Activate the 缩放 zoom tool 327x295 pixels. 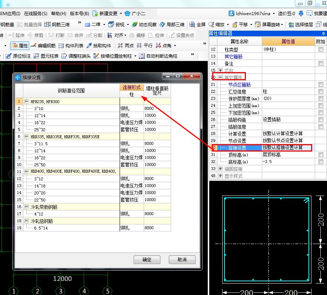[x=216, y=24]
